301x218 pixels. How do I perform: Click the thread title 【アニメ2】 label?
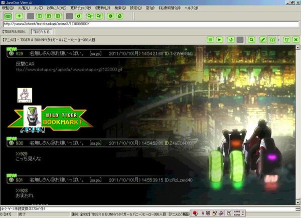[x=9, y=40]
